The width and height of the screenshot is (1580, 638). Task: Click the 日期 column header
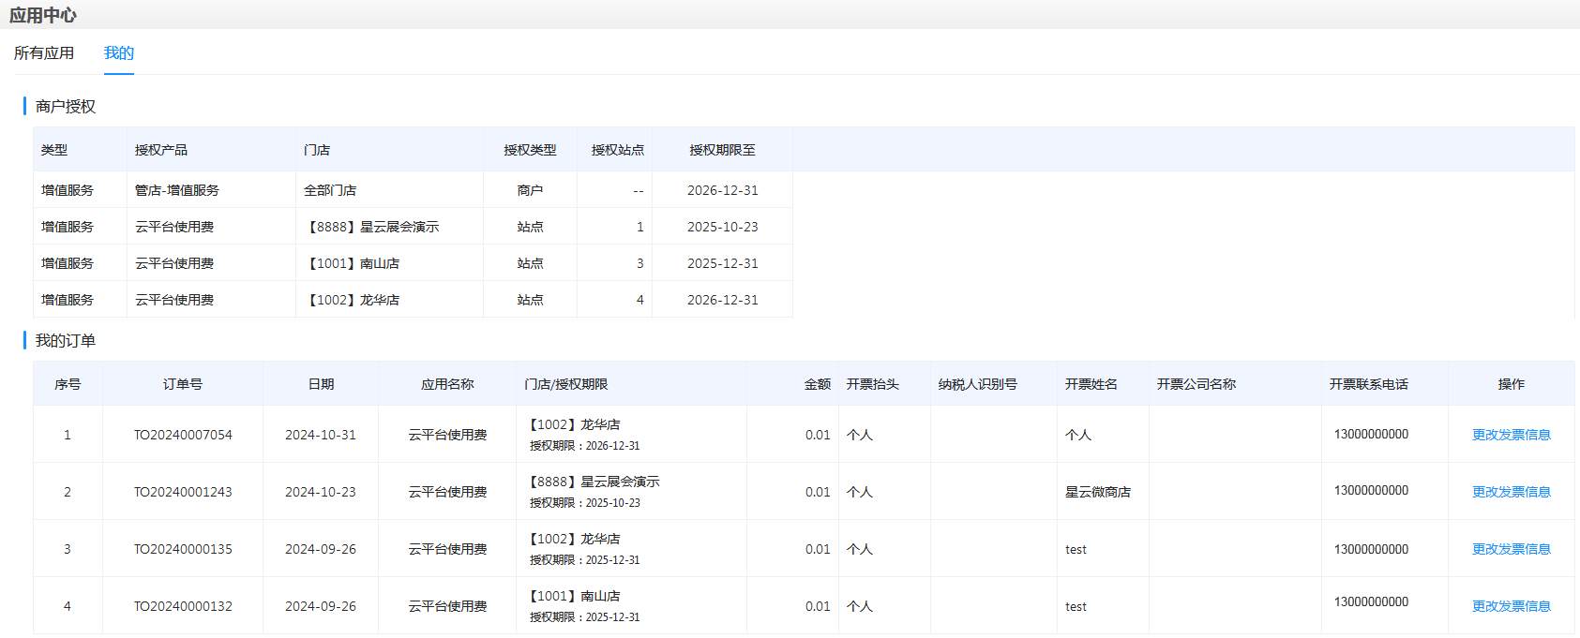click(x=321, y=384)
